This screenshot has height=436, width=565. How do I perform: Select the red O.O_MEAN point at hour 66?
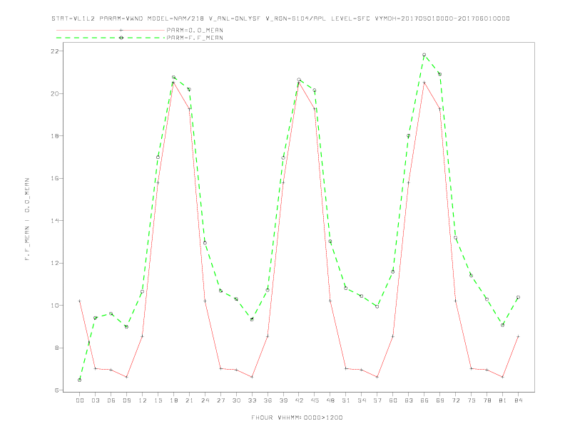[x=424, y=83]
